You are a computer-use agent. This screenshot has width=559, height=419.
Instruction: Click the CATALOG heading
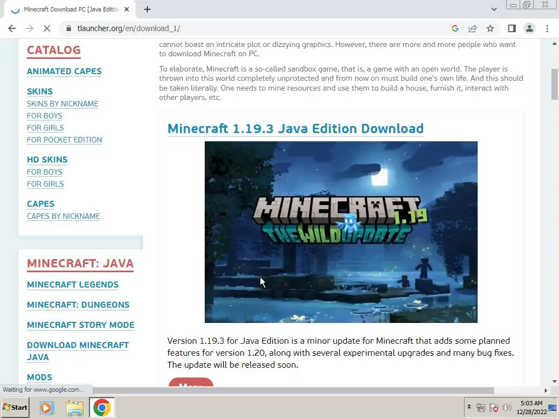(54, 50)
